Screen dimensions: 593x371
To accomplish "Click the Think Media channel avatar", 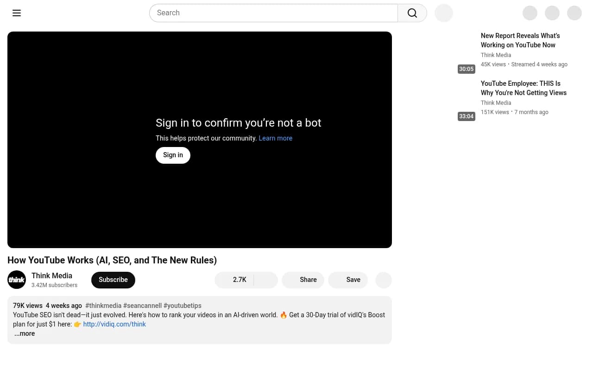I will coord(17,280).
